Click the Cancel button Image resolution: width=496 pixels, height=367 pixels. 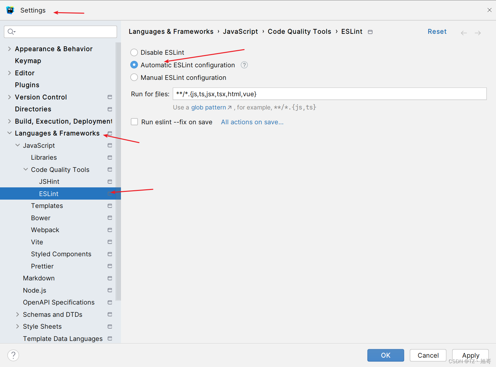coord(428,355)
